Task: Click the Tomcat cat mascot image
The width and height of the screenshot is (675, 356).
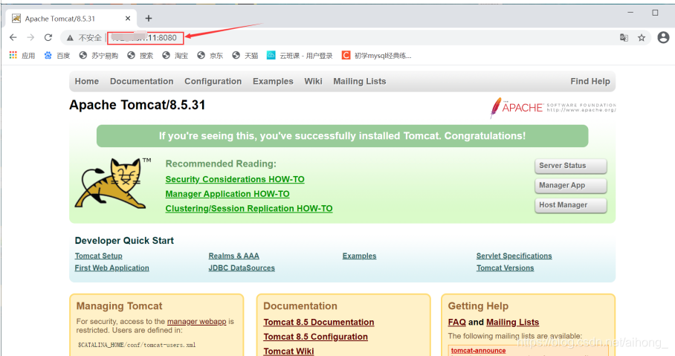Action: coord(113,184)
